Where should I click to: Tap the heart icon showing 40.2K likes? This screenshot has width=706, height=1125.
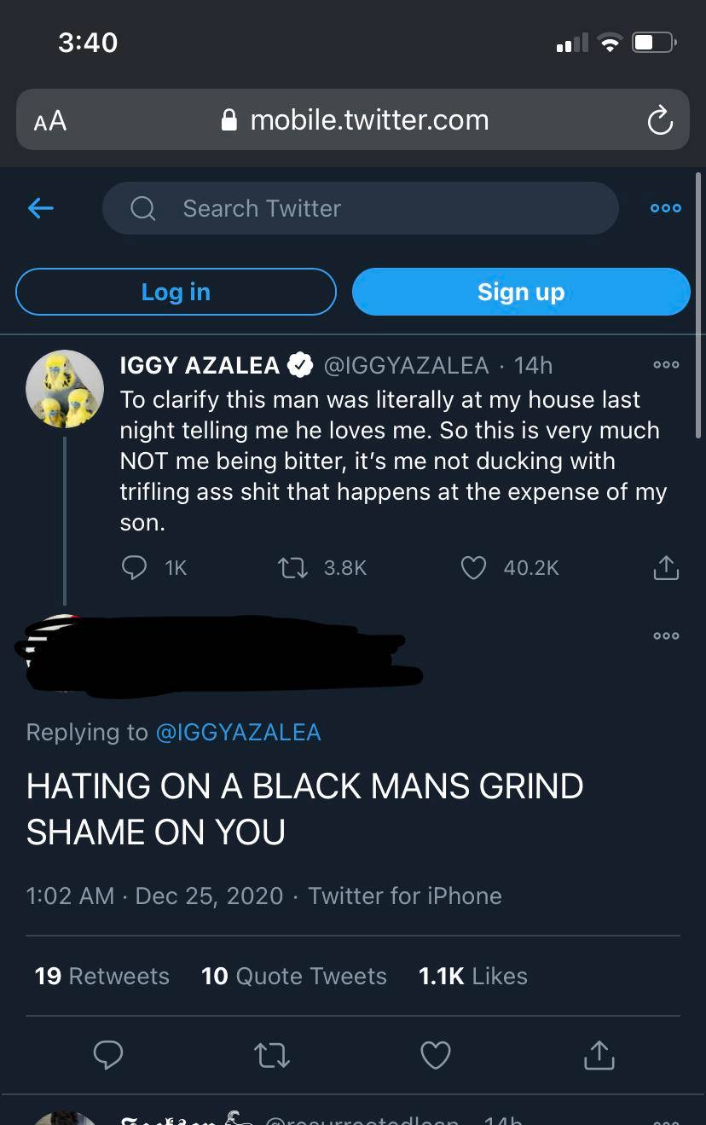point(473,567)
